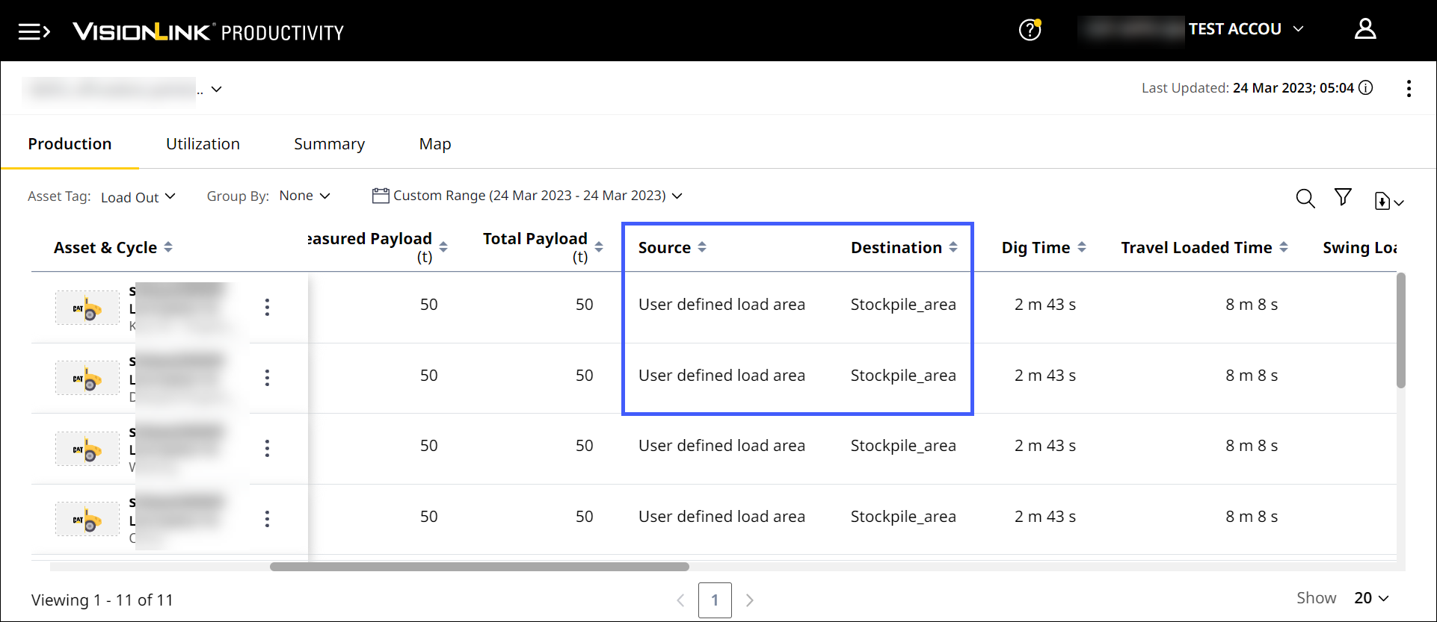Expand the Asset Tag Load Out dropdown
The height and width of the screenshot is (622, 1437).
[x=138, y=197]
